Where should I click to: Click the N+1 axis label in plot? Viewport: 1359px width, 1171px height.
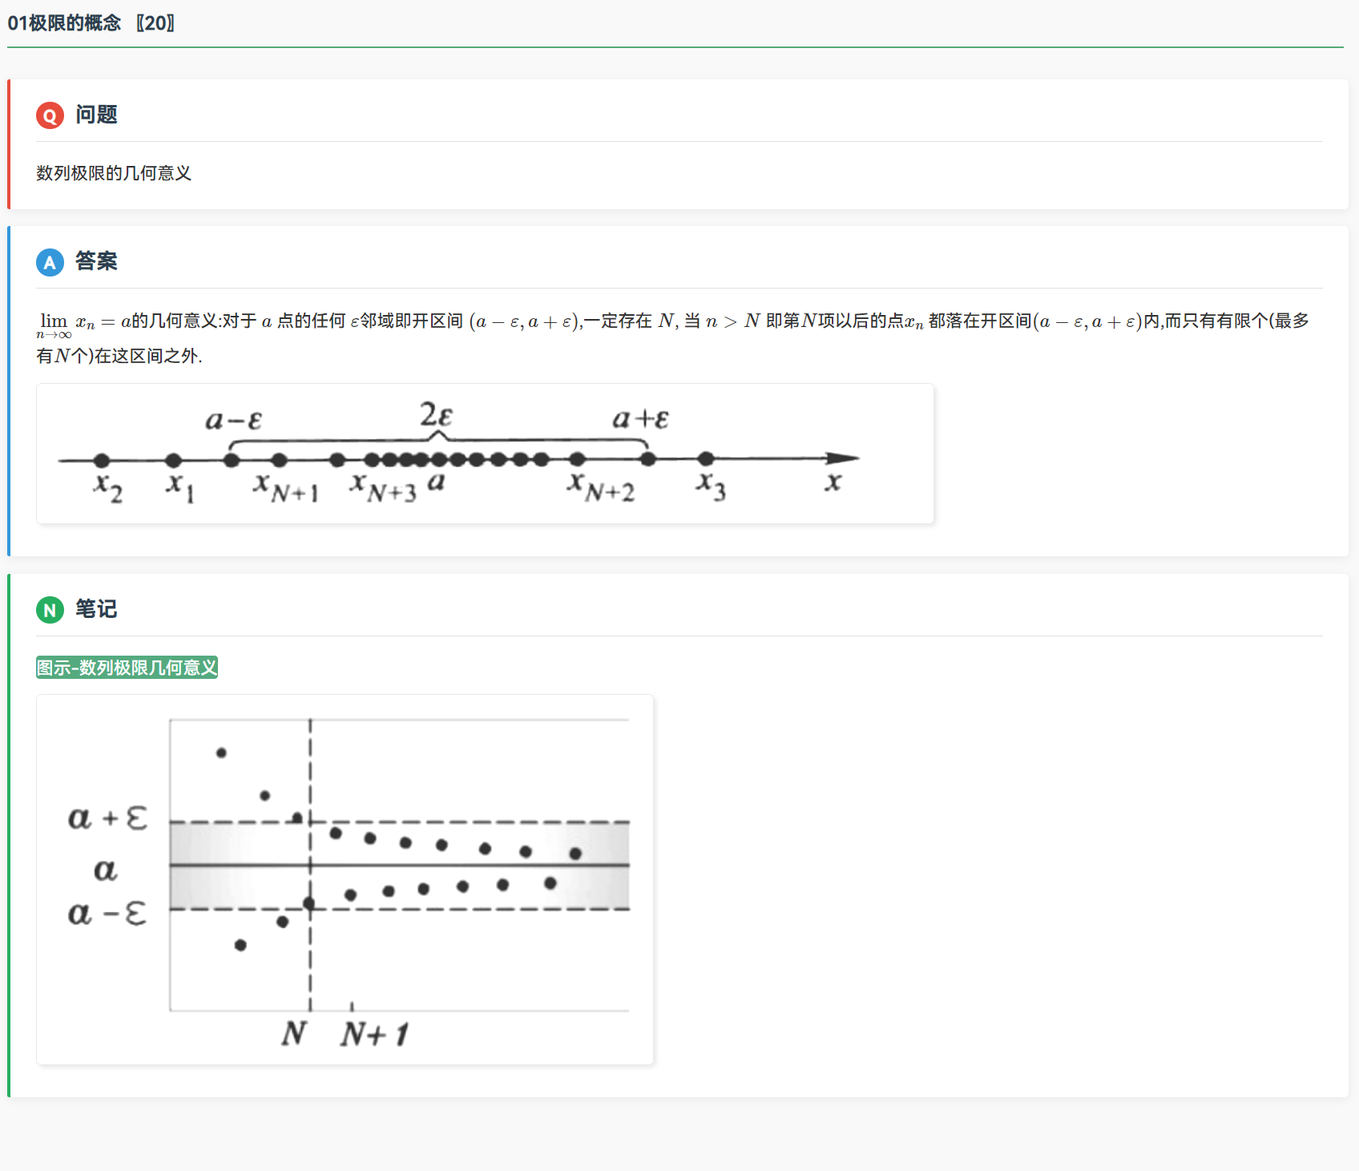(x=375, y=1034)
